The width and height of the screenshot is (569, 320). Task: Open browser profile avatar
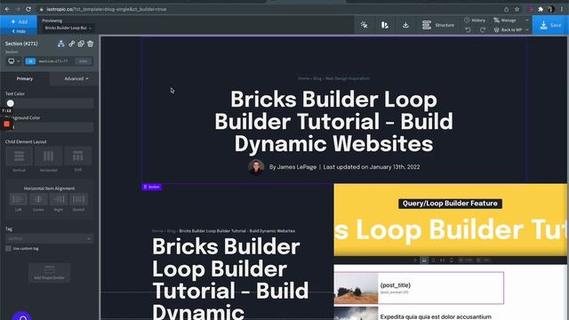551,9
